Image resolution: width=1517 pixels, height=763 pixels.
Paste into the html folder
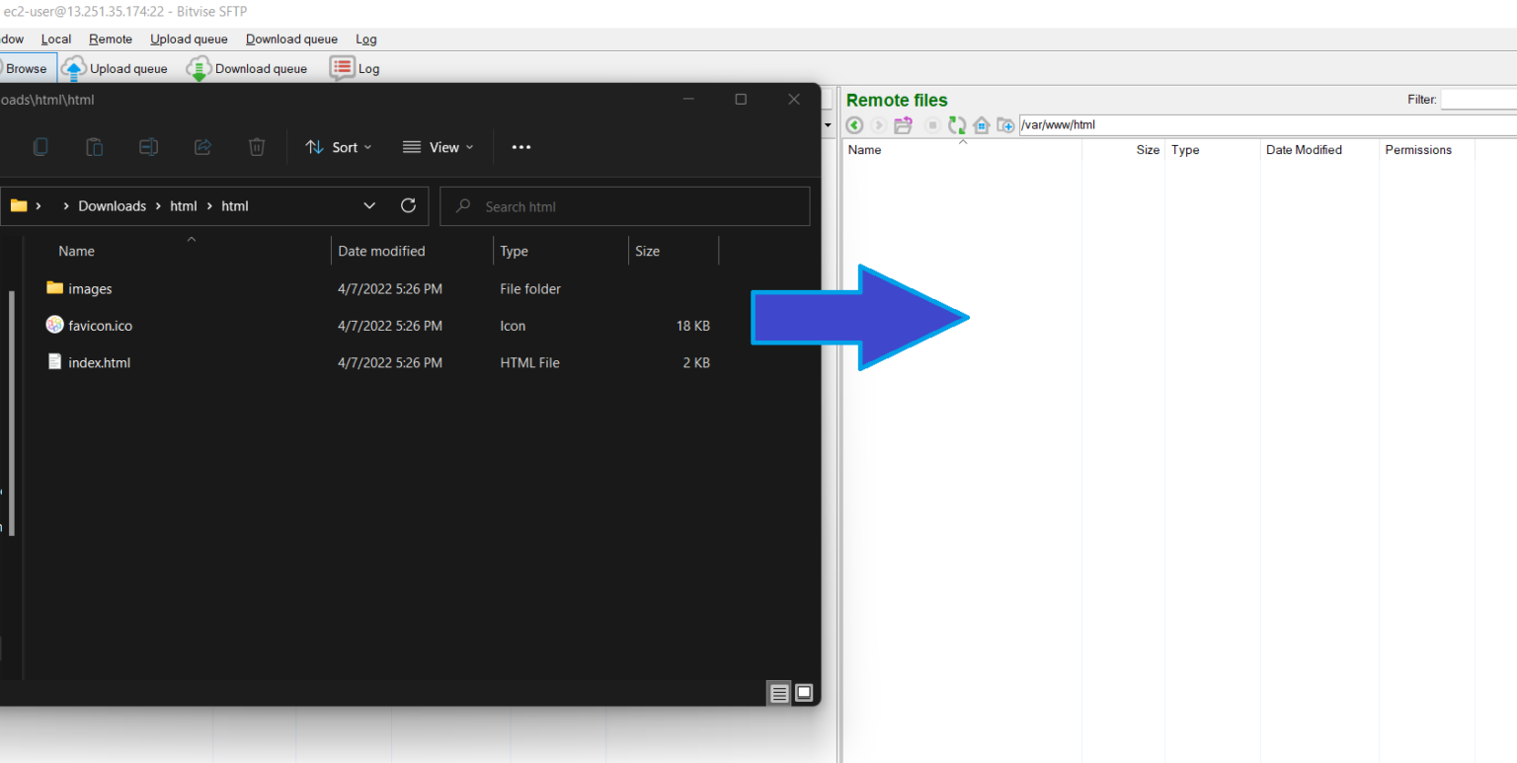tap(94, 146)
